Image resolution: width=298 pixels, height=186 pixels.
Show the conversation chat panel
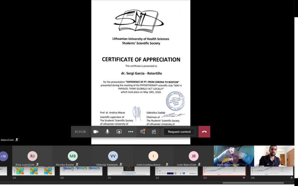143,131
